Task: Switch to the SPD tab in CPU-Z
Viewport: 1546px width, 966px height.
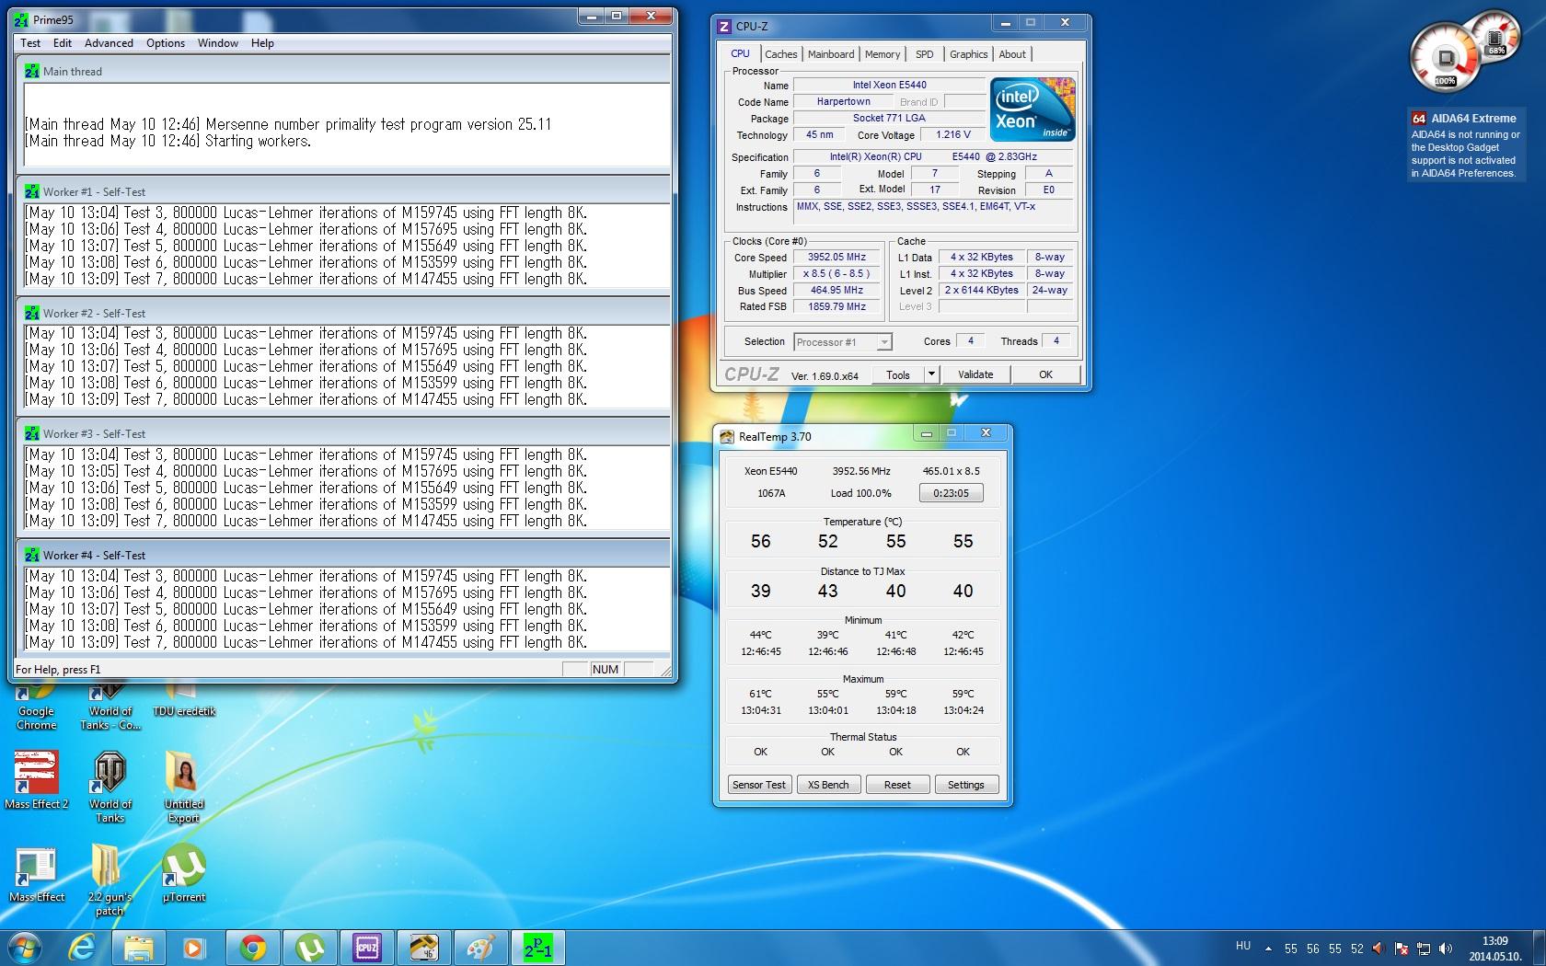Action: (x=925, y=54)
